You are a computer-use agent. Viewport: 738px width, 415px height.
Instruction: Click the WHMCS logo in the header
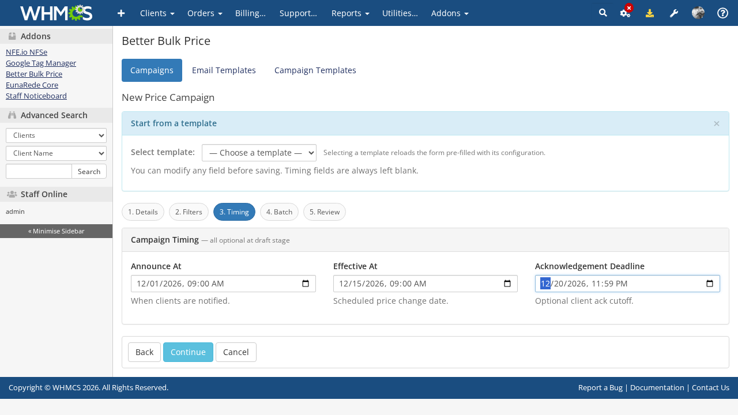(x=55, y=13)
